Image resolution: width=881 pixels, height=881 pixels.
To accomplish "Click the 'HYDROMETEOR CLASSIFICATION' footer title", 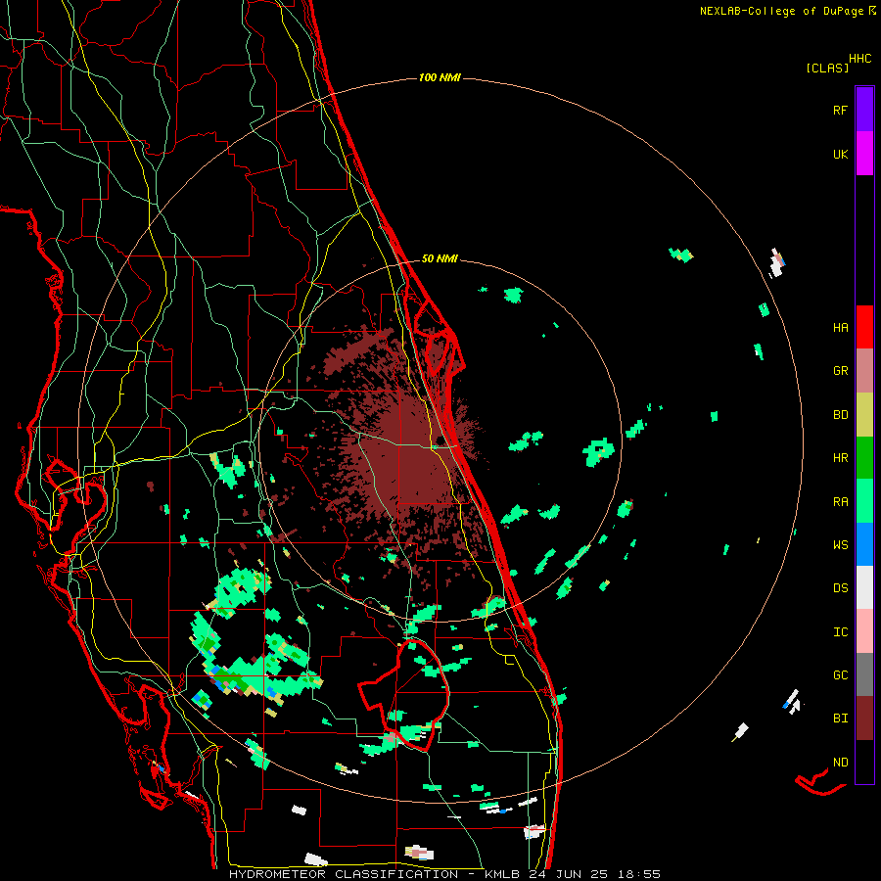I will [x=344, y=874].
